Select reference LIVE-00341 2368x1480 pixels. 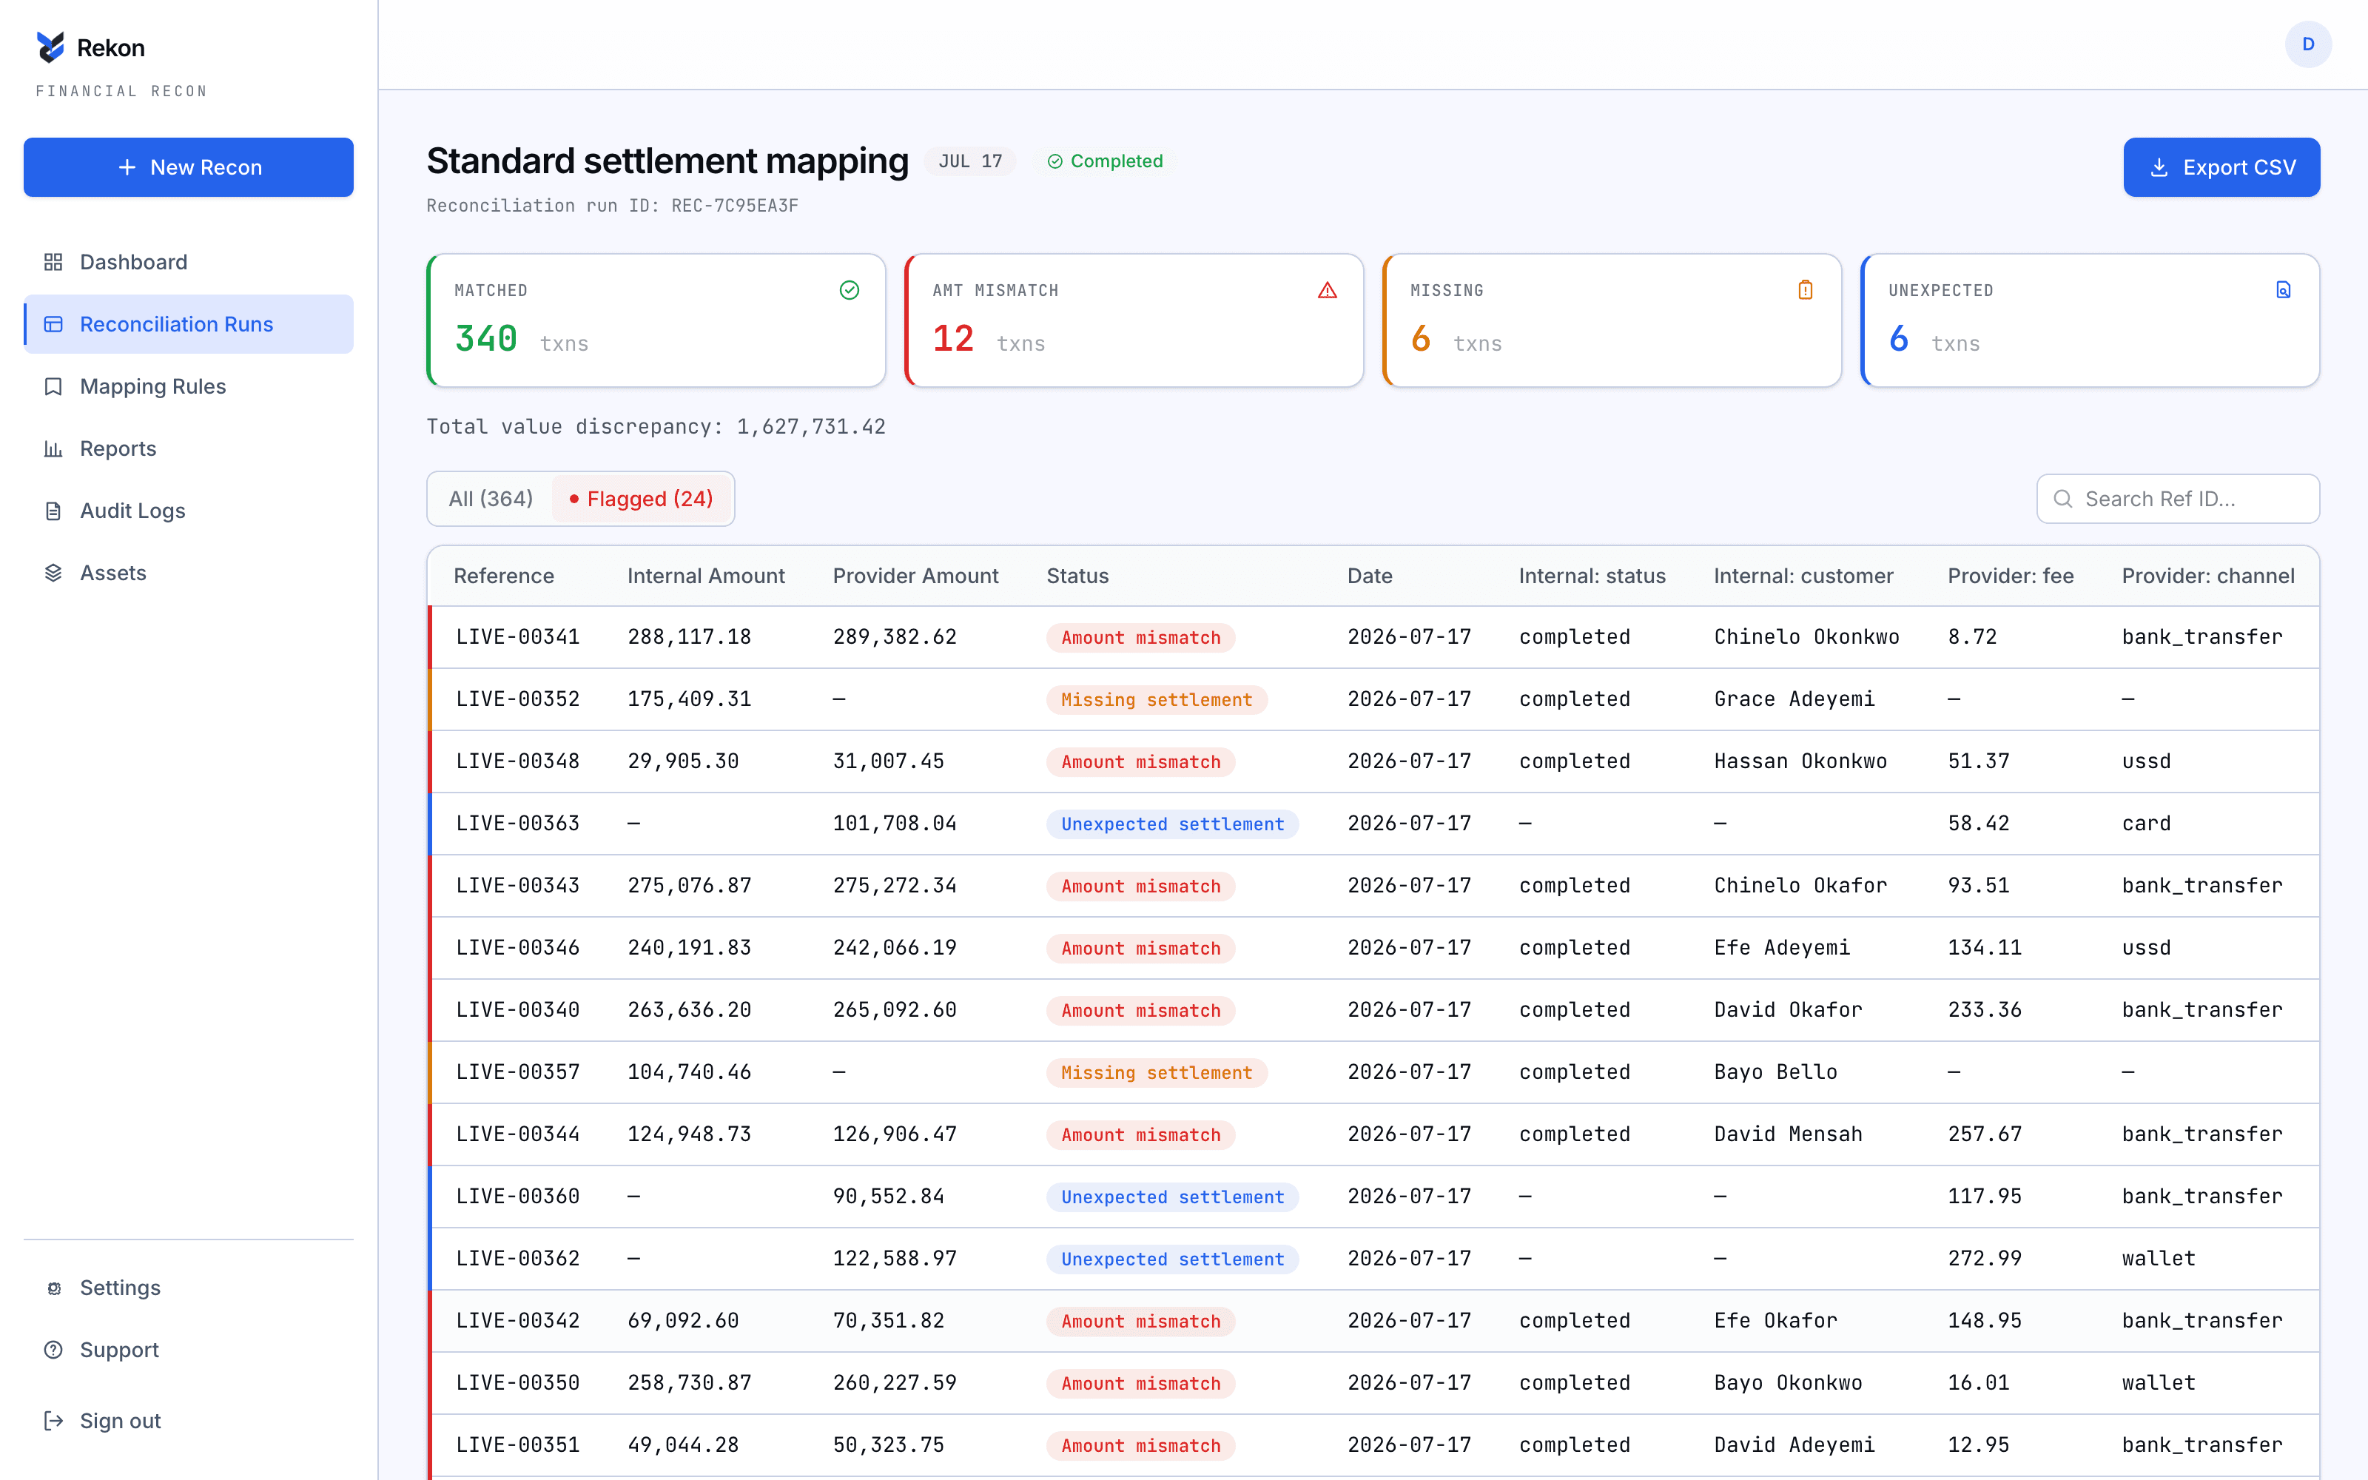coord(518,637)
